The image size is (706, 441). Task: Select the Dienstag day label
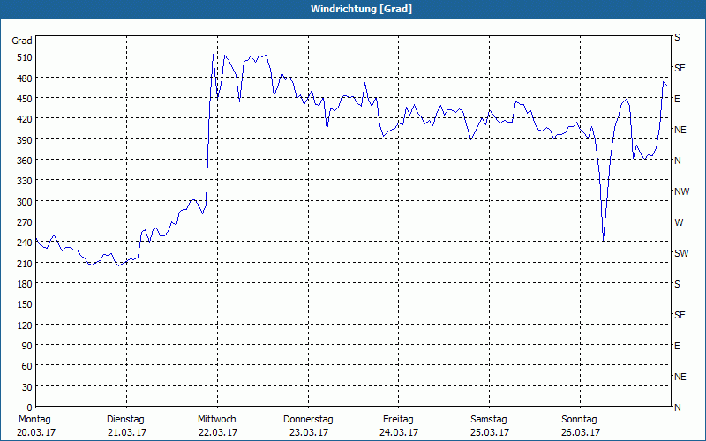click(x=125, y=420)
